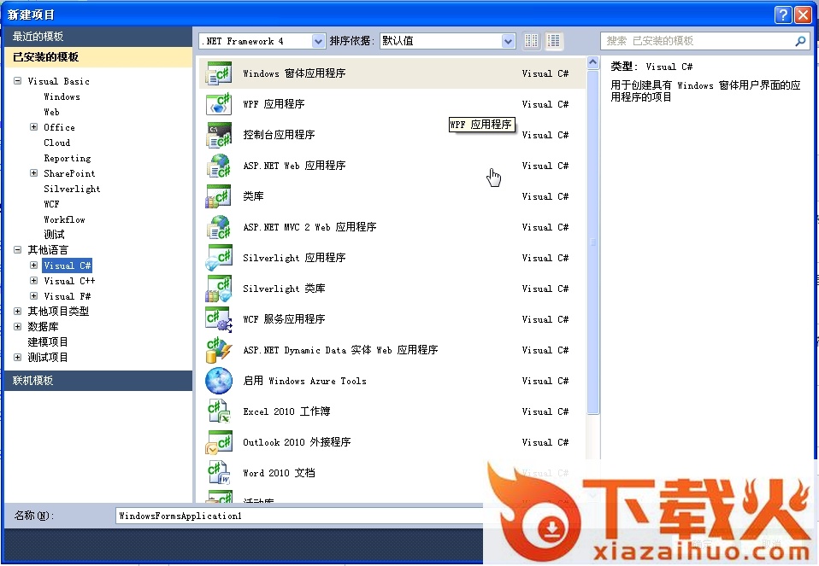
Task: Click the WPF 应用程序 template name
Action: [274, 104]
